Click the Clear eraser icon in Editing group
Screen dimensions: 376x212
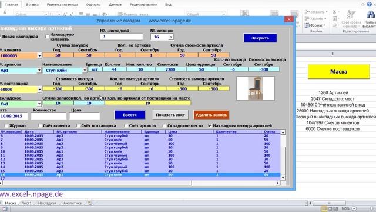334,25
